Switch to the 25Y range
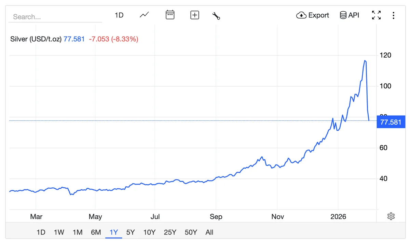This screenshot has width=410, height=245. (170, 232)
